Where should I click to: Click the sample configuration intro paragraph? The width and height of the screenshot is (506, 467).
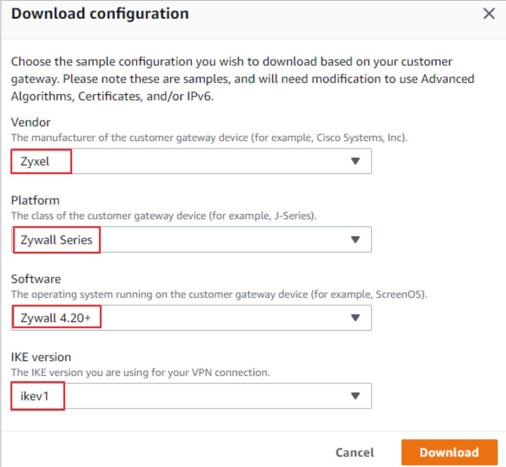click(242, 79)
